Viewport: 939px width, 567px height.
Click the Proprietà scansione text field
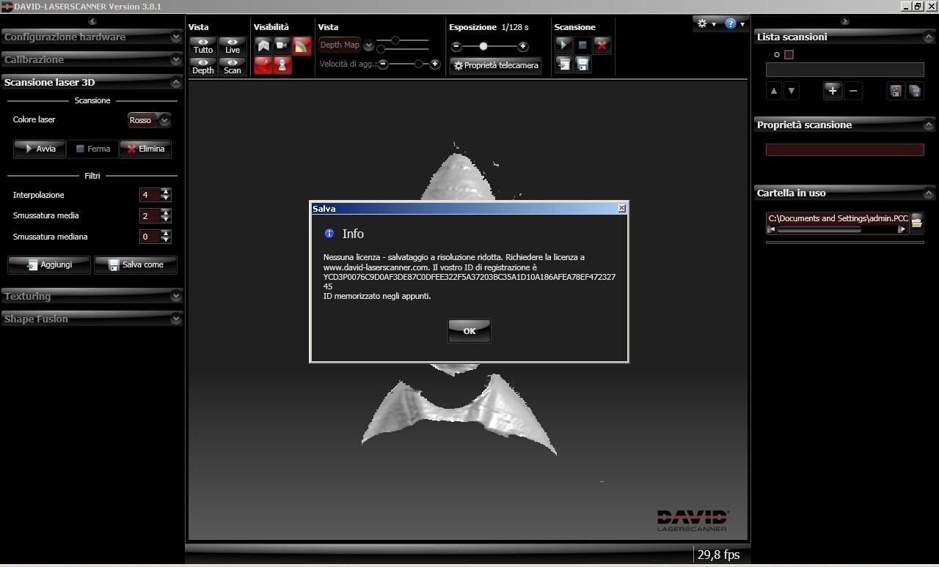844,149
